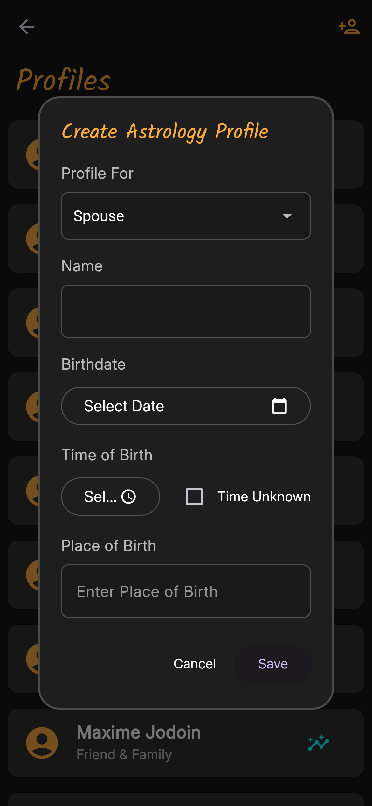The height and width of the screenshot is (806, 372).
Task: Tap the Time Unknown label text
Action: 264,497
